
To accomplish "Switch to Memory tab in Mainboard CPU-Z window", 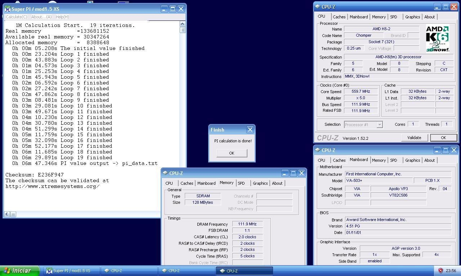I will tap(379, 160).
